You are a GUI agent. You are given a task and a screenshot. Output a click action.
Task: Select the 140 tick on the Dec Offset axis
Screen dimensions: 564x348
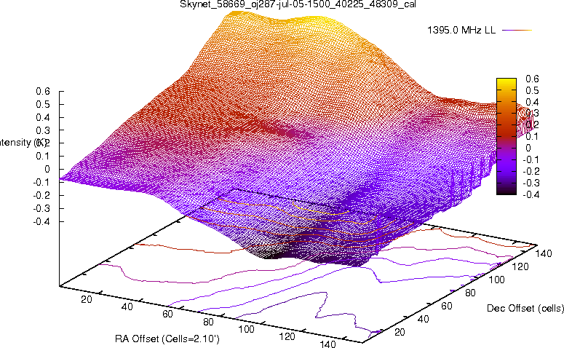click(x=544, y=253)
